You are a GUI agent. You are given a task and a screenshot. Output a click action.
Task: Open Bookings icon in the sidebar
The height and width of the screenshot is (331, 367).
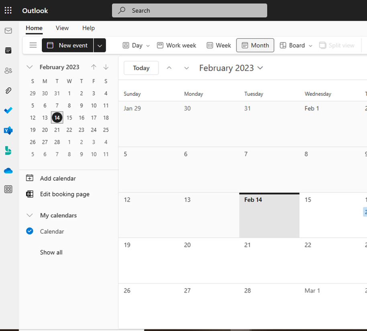click(8, 150)
